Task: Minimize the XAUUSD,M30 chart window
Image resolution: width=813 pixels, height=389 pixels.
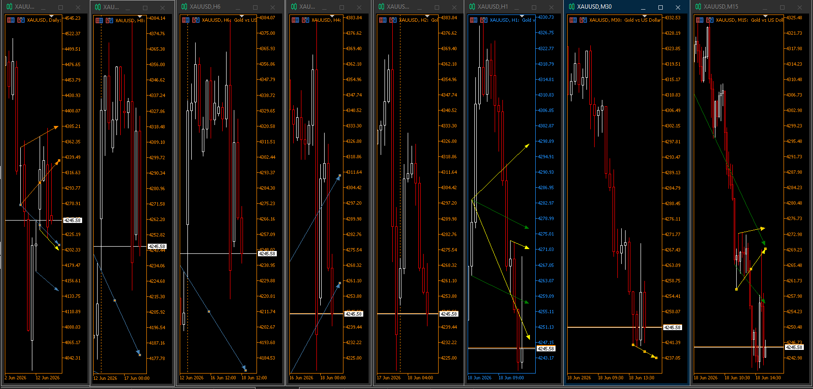Action: [643, 7]
